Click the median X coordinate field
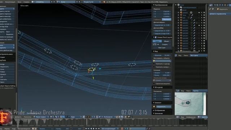Screen dimensions: 231x130 click(x=162, y=11)
